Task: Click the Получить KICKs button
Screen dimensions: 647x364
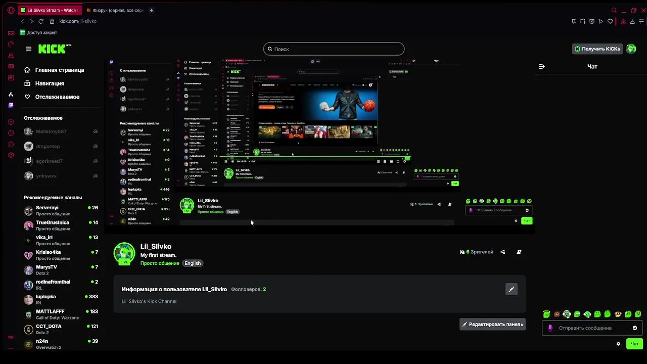Action: pyautogui.click(x=597, y=49)
